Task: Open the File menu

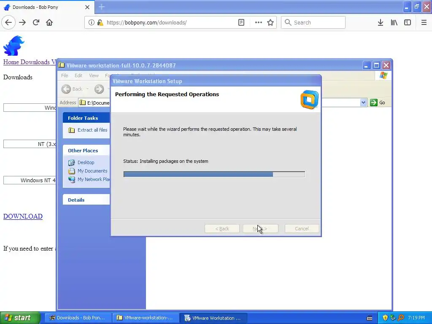Action: [65, 76]
